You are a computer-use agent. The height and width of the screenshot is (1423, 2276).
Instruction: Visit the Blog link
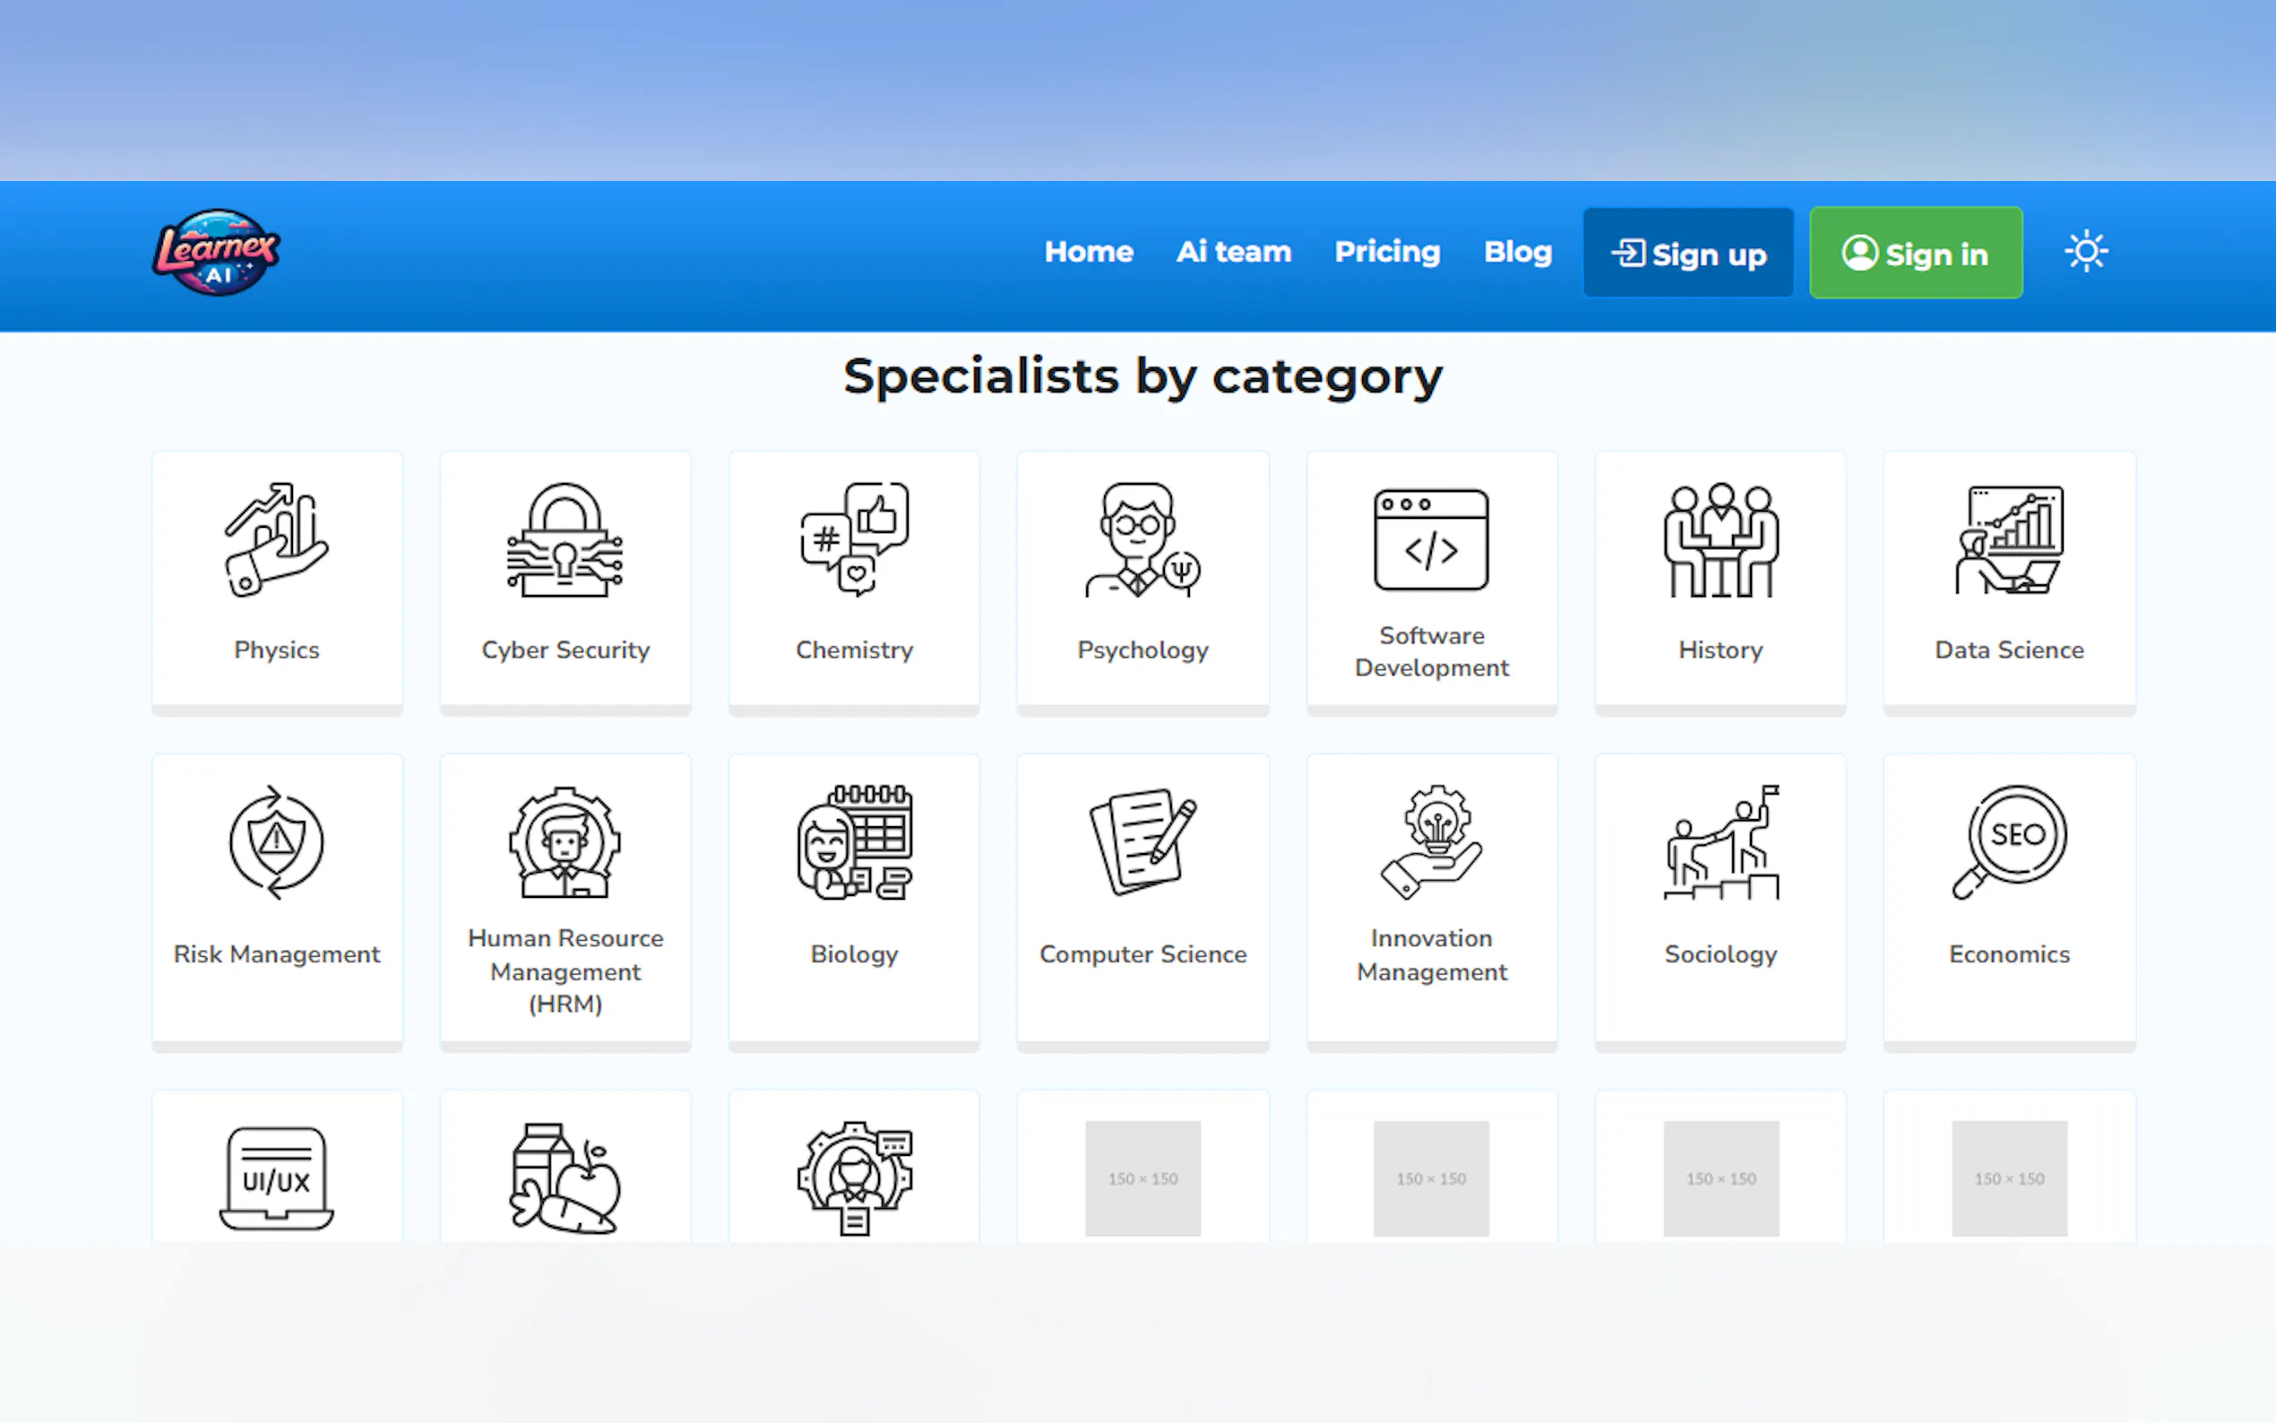coord(1517,252)
